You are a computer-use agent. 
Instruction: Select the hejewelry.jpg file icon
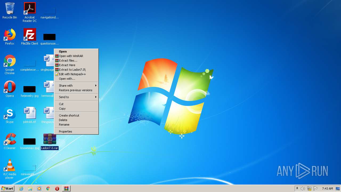pyautogui.click(x=30, y=91)
